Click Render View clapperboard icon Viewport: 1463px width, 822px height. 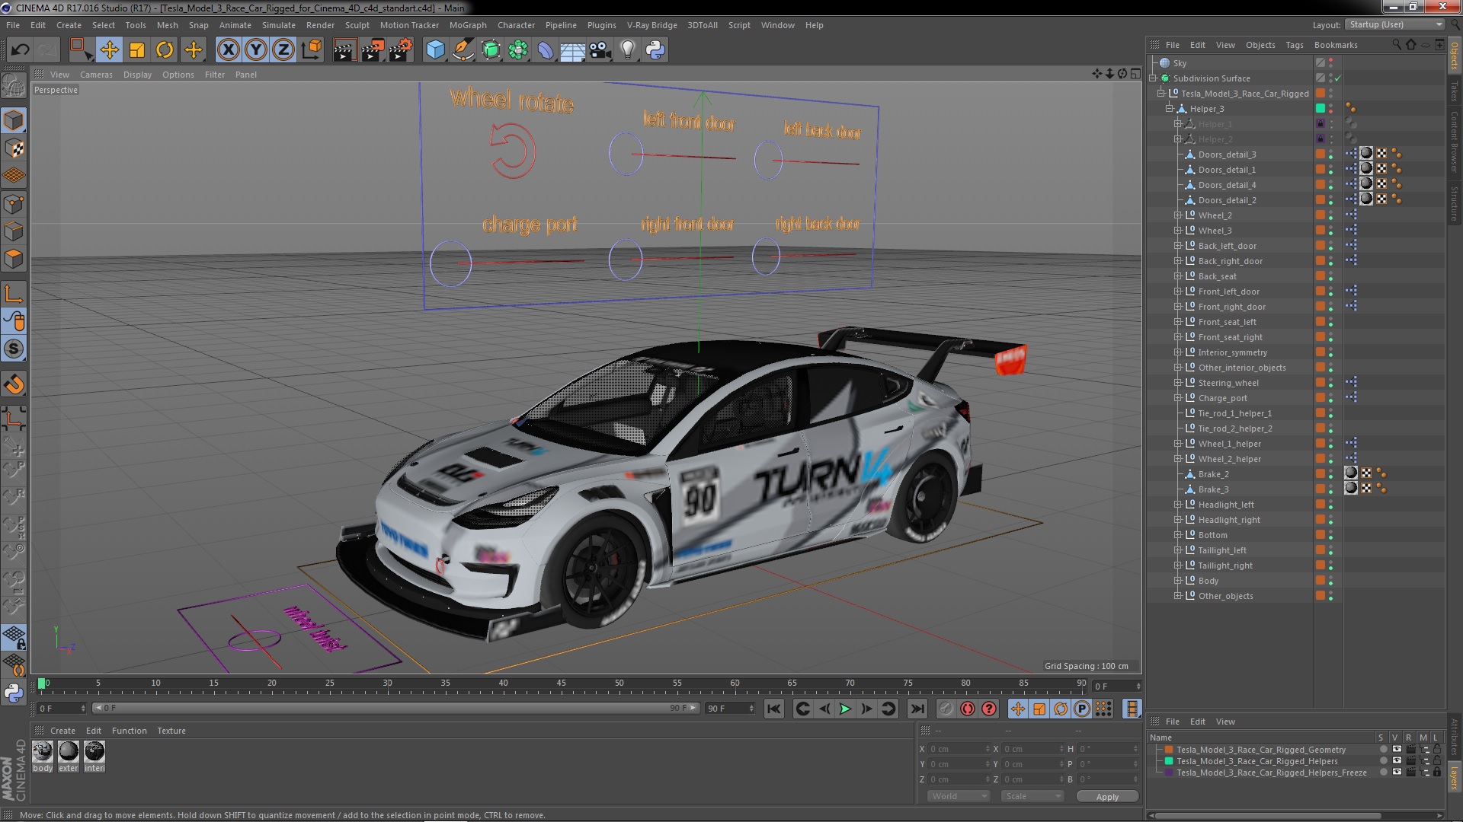pos(344,50)
